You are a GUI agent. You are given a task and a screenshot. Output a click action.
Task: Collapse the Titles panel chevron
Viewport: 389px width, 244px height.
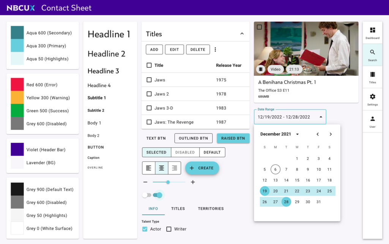pyautogui.click(x=242, y=34)
